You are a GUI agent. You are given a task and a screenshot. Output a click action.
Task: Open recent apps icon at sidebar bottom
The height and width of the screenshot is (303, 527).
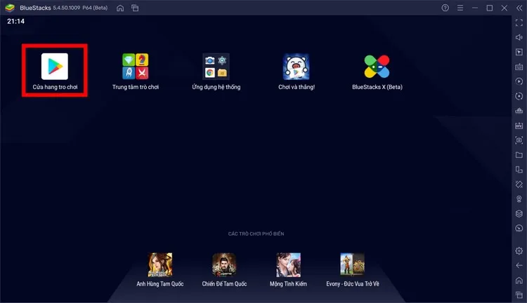point(519,295)
